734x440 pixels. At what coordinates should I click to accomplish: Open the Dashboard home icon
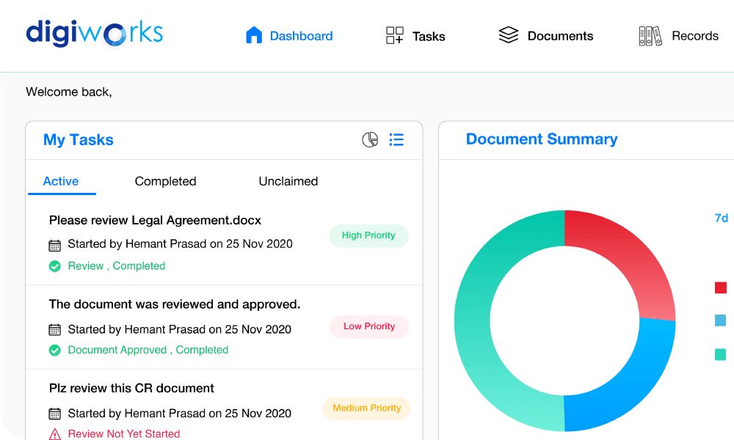click(x=254, y=34)
